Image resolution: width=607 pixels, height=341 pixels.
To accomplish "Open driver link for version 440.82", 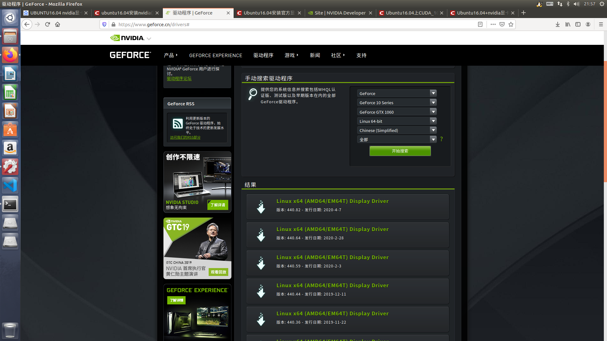I will tap(333, 201).
